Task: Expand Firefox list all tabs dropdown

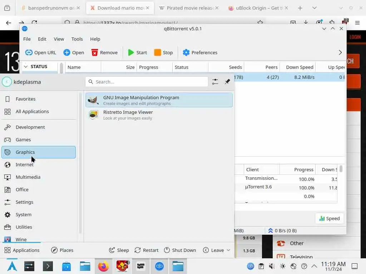Action: [315, 8]
